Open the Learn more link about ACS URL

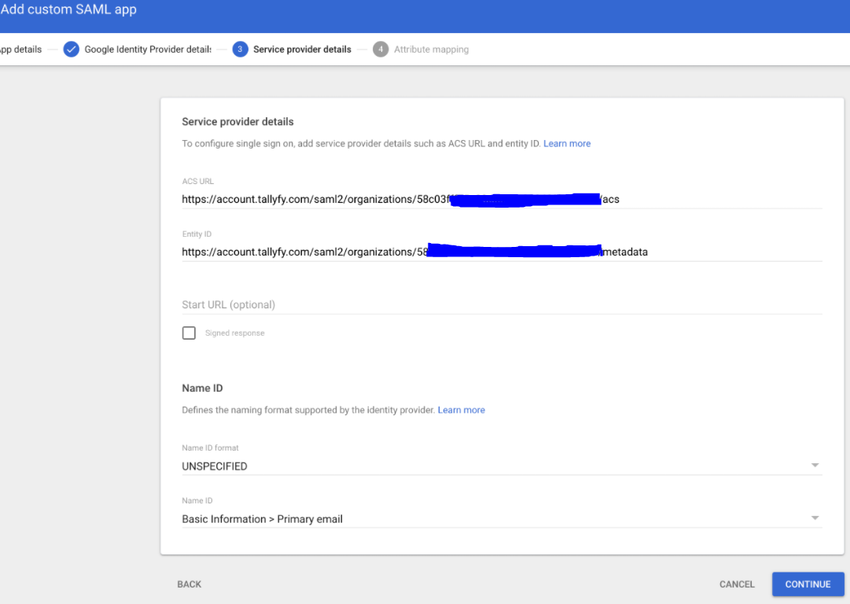[x=566, y=143]
